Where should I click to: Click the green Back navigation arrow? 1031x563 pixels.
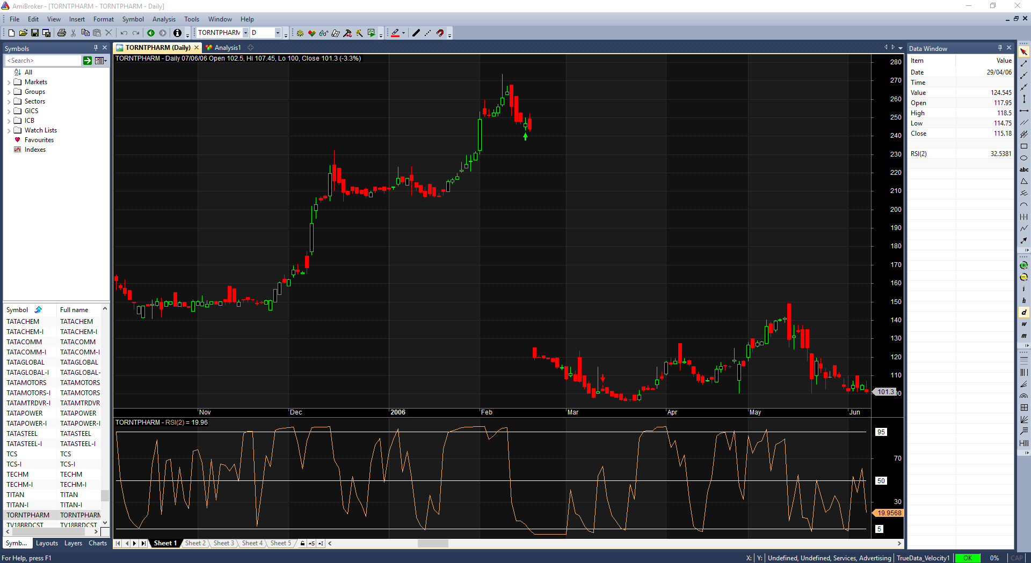point(151,33)
